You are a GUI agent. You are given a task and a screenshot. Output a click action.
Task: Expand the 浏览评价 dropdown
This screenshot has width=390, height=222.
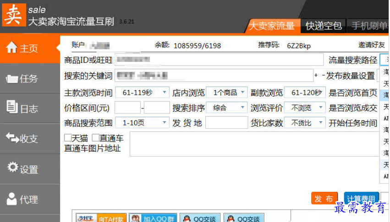pyautogui.click(x=305, y=108)
